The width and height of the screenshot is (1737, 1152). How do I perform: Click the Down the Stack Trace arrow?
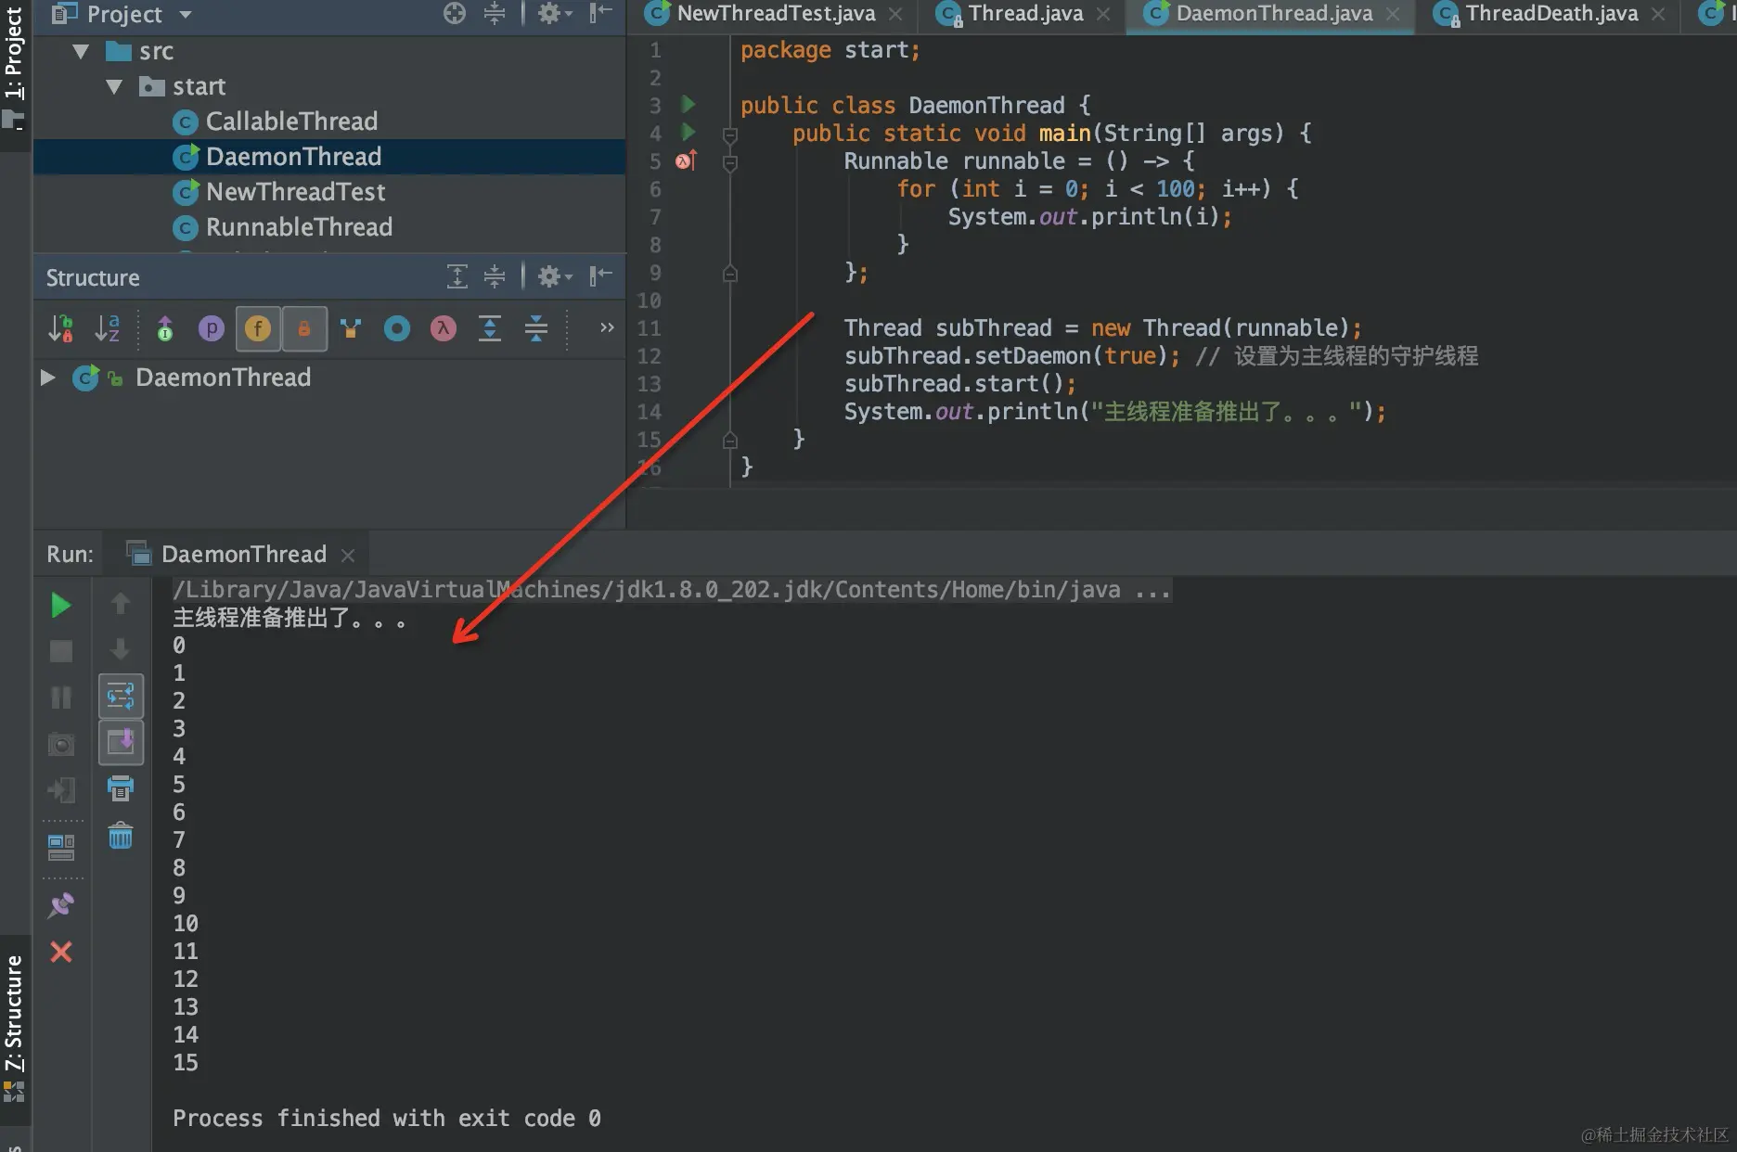coord(121,649)
